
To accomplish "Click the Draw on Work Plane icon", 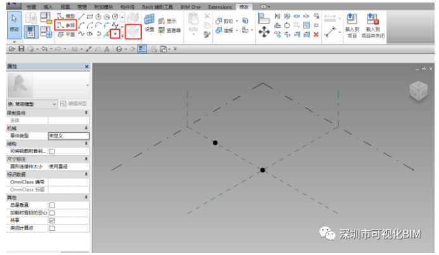I will [x=133, y=32].
